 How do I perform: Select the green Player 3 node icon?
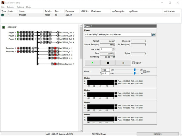[18, 39]
